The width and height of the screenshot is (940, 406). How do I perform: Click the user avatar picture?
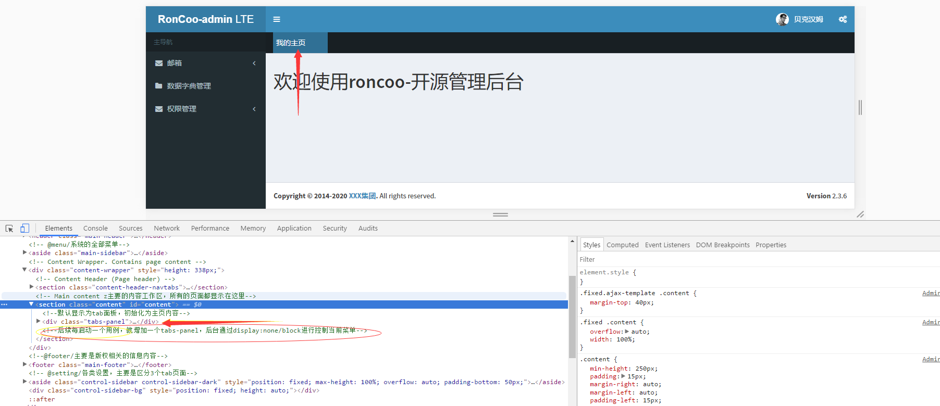point(782,19)
